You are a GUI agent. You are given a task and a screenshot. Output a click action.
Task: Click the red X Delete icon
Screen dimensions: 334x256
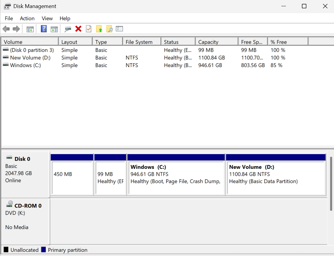tap(78, 29)
